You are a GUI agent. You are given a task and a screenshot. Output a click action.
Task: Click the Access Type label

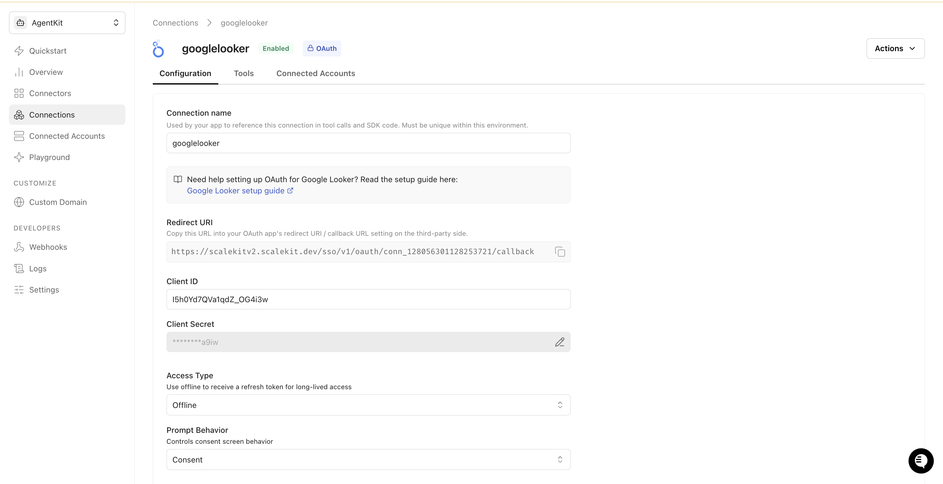click(x=190, y=376)
